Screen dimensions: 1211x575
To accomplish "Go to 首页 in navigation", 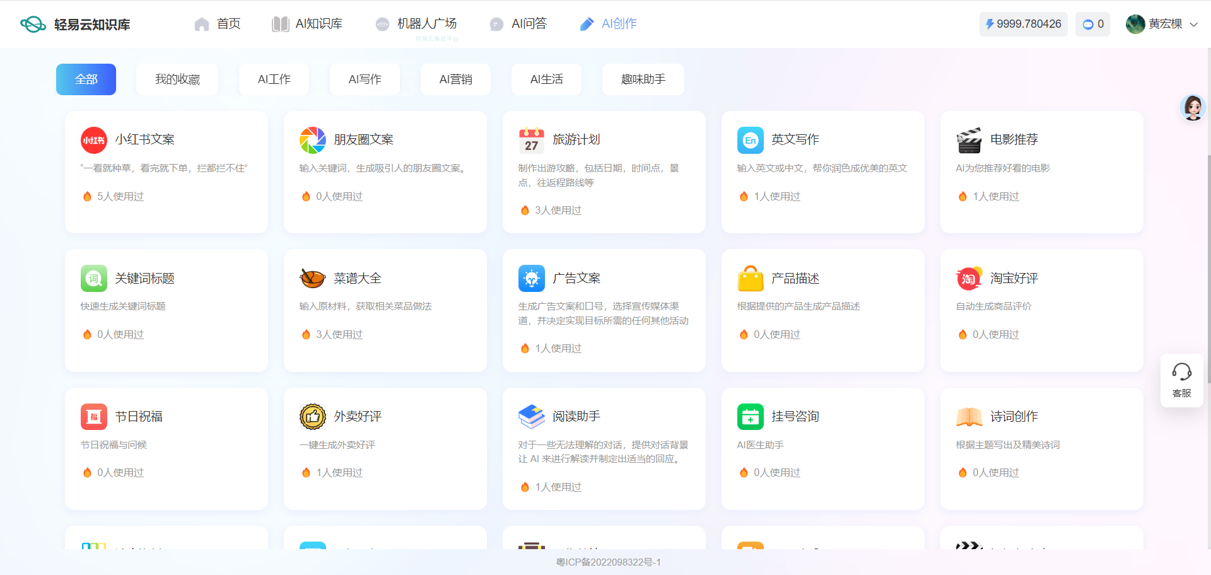I will 228,24.
